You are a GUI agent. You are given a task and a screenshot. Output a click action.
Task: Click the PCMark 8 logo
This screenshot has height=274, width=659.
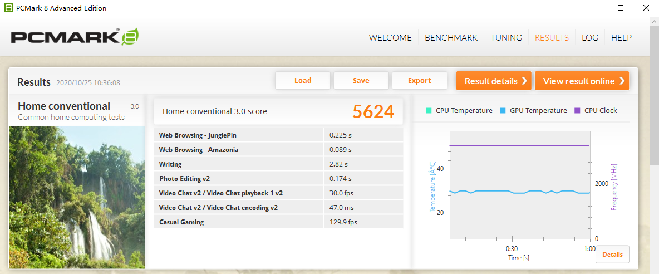75,37
